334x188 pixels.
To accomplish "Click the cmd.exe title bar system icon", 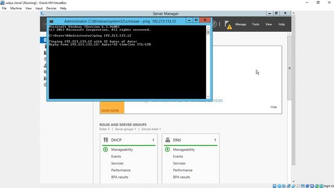I will point(51,21).
